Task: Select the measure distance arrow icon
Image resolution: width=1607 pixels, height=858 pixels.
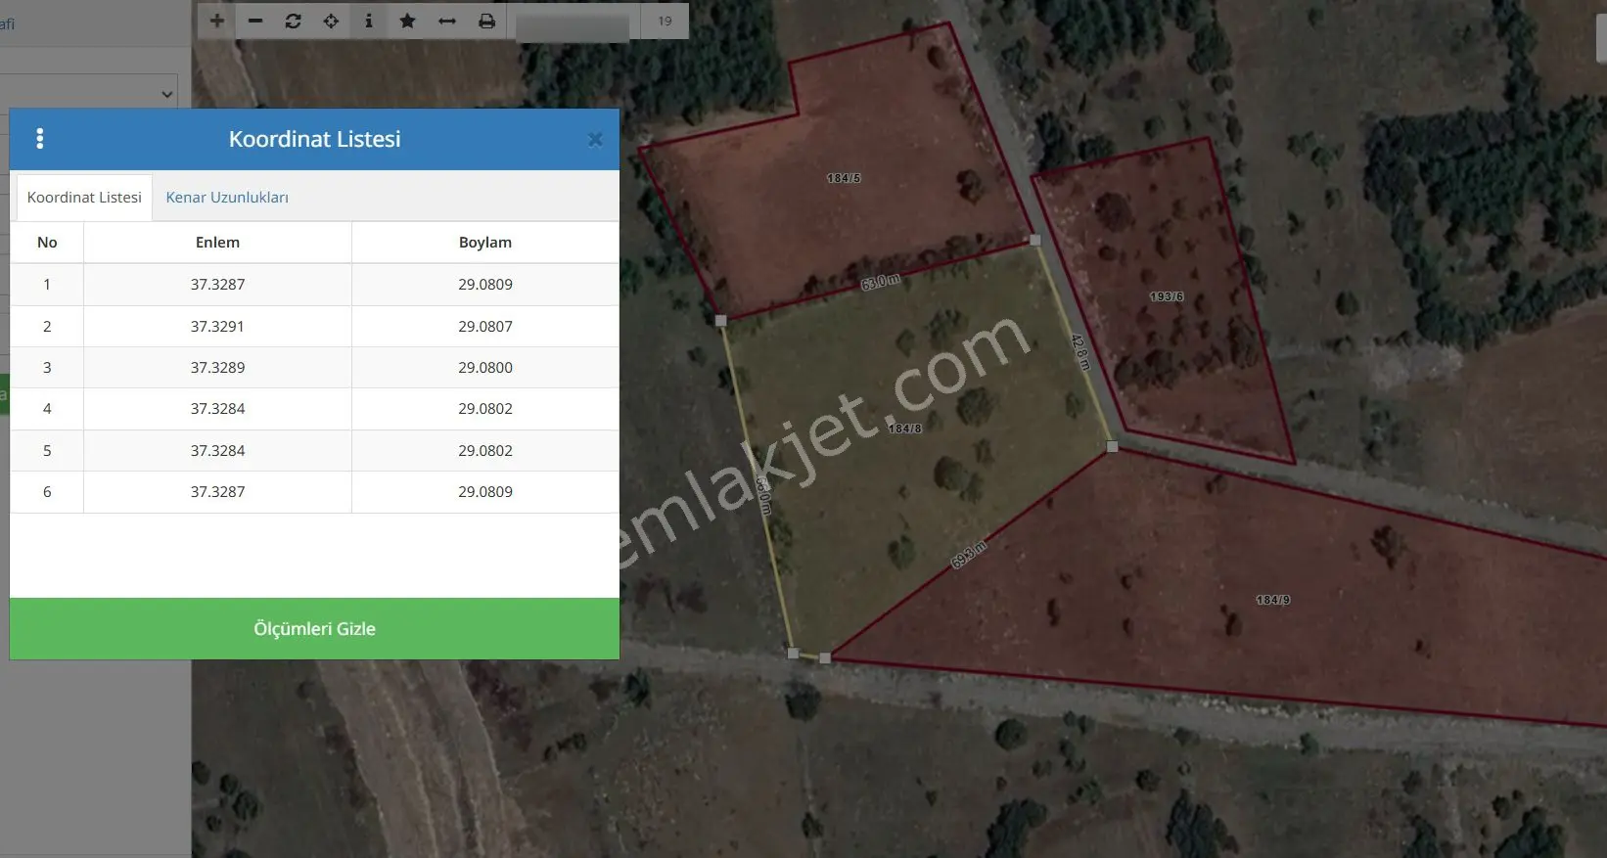Action: coord(446,21)
